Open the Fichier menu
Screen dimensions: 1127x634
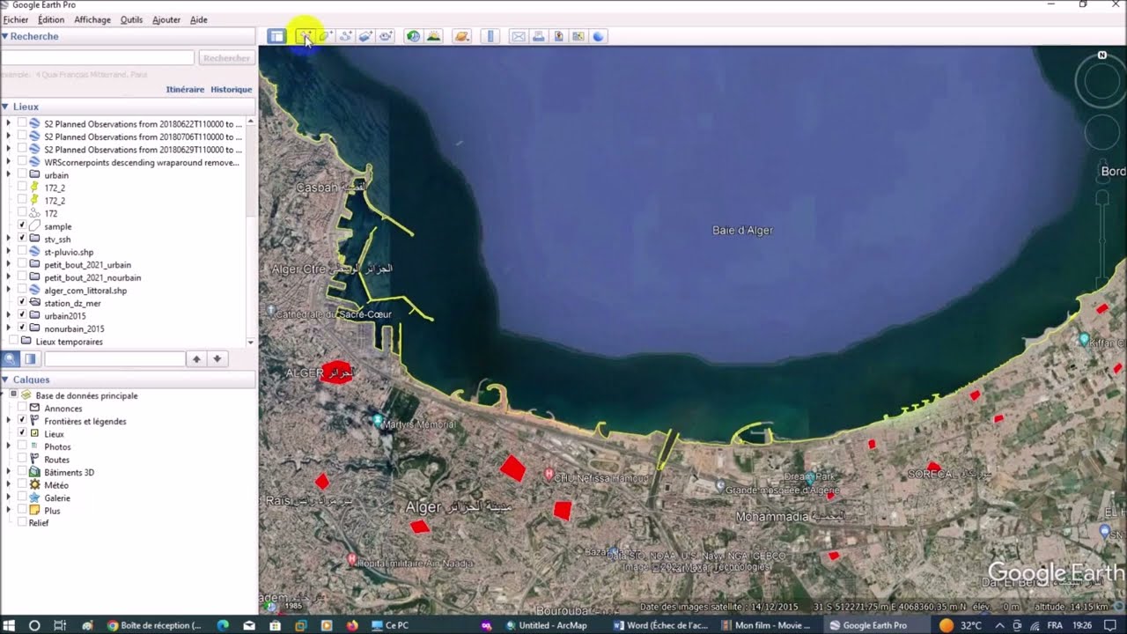click(16, 19)
